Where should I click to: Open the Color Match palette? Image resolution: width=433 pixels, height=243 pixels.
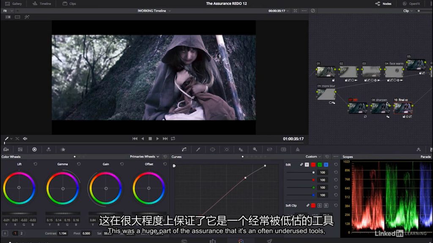point(20,149)
